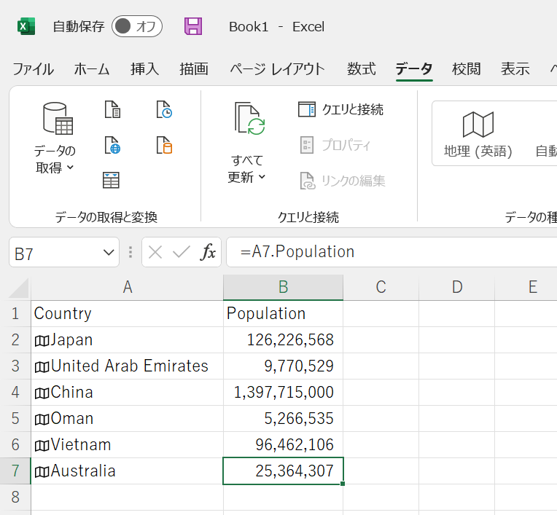557x515 pixels.
Task: Select the Population header cell
Action: [283, 314]
